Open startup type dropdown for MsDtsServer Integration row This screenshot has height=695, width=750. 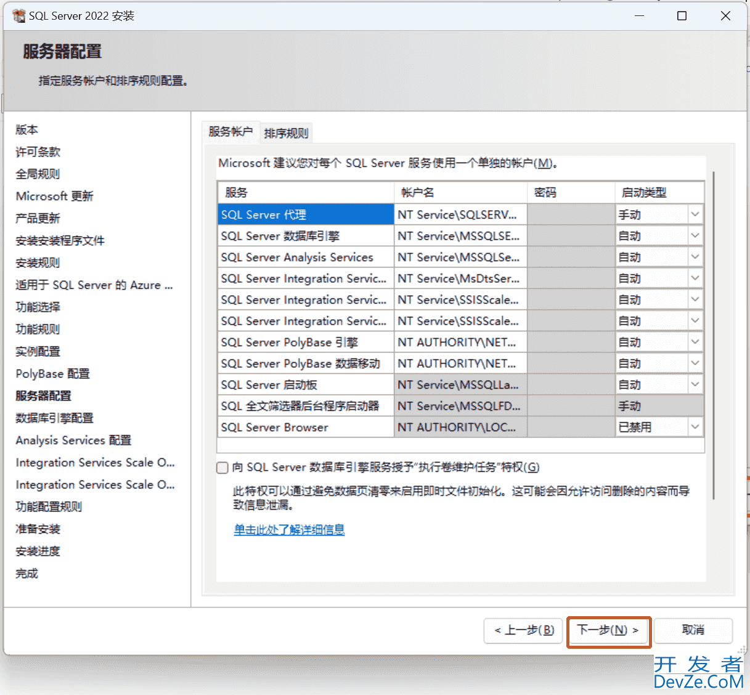pyautogui.click(x=695, y=278)
